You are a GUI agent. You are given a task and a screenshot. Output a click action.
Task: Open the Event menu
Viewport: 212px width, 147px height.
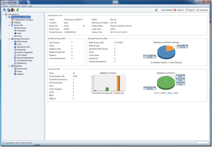click(24, 6)
